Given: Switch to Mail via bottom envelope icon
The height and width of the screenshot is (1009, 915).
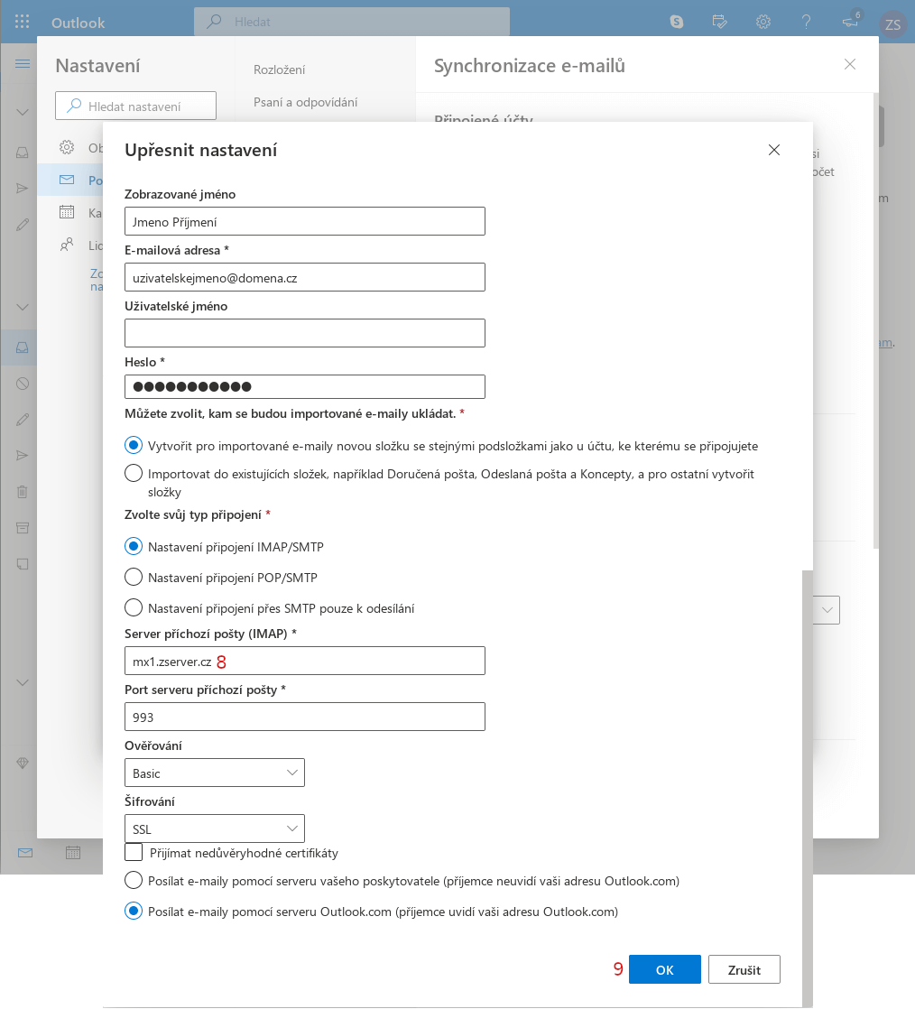Looking at the screenshot, I should tap(25, 853).
